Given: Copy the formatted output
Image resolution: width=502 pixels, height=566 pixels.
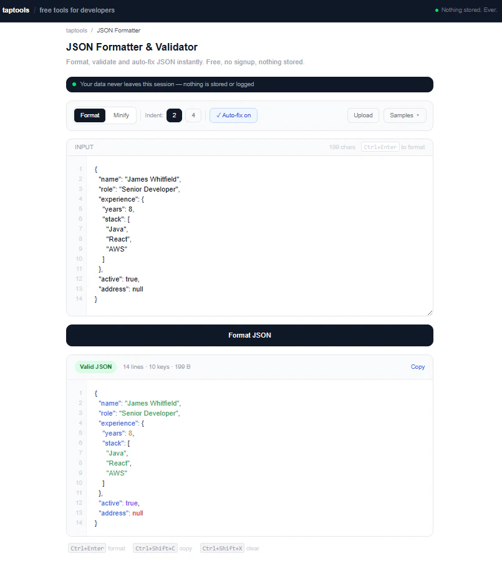Looking at the screenshot, I should click(418, 366).
